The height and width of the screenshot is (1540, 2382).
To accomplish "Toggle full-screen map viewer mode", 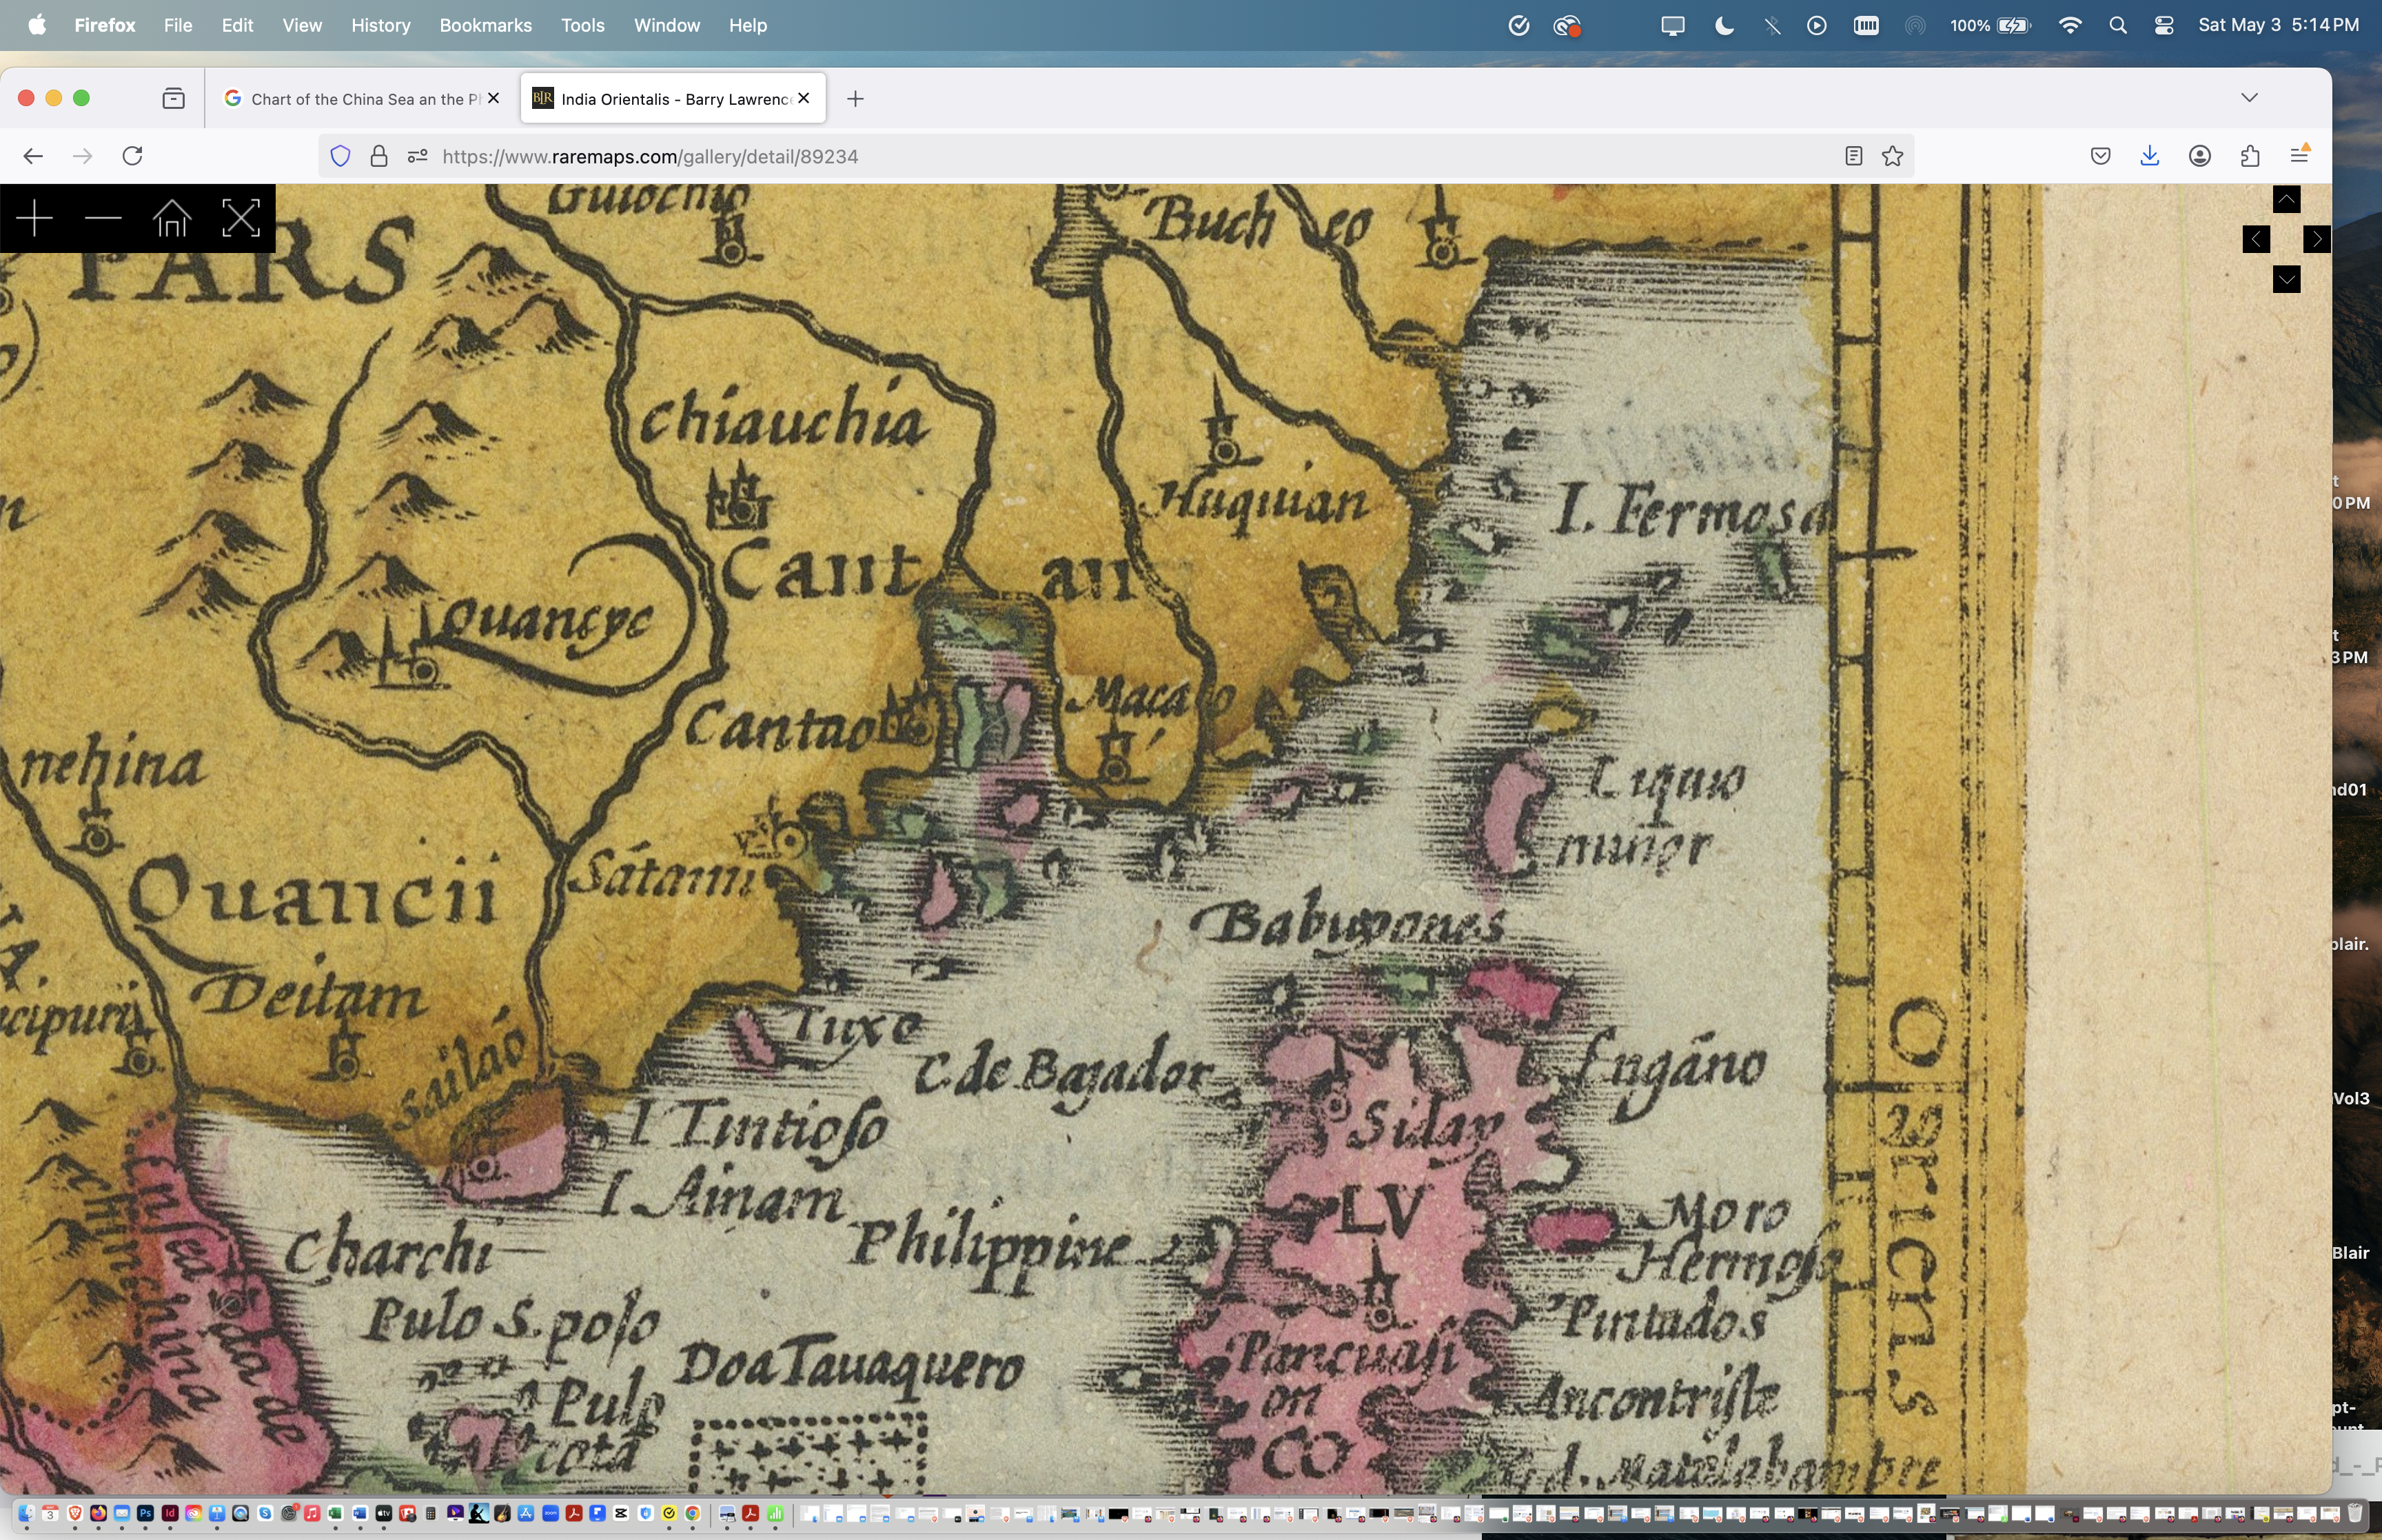I will 241,218.
